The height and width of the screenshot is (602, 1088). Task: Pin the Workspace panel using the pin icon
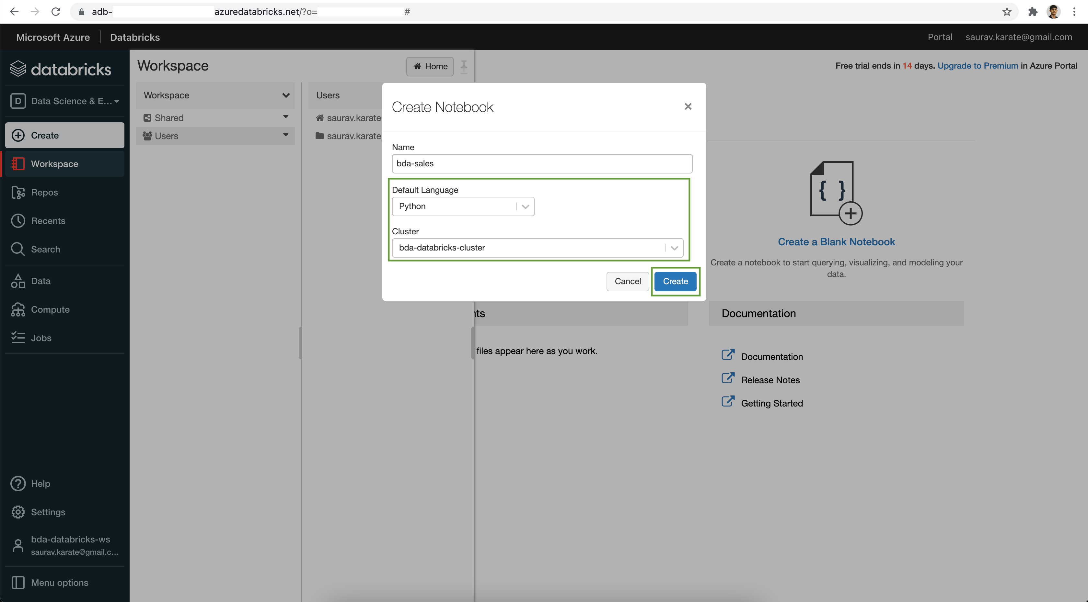pos(464,67)
